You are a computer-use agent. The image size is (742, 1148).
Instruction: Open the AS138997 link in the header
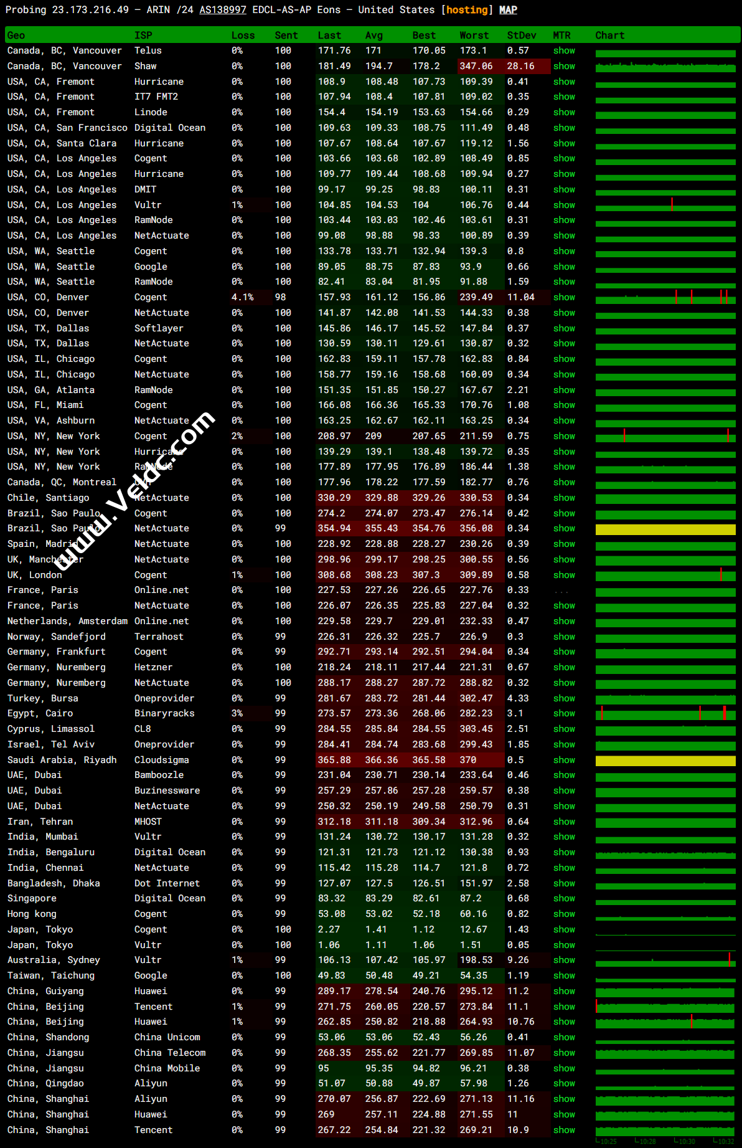[222, 10]
